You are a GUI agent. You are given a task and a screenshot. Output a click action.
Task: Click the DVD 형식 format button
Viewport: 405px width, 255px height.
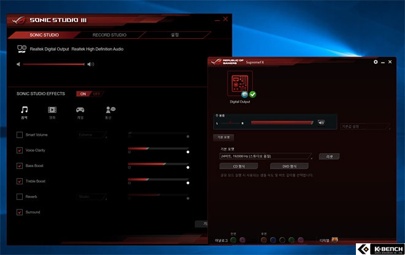289,167
